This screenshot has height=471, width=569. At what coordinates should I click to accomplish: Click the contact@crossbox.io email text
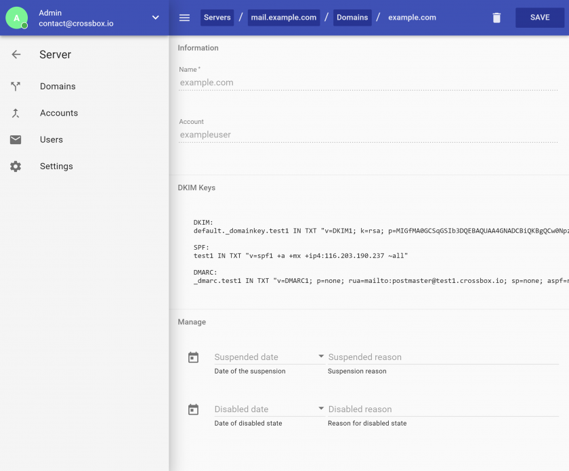point(76,24)
